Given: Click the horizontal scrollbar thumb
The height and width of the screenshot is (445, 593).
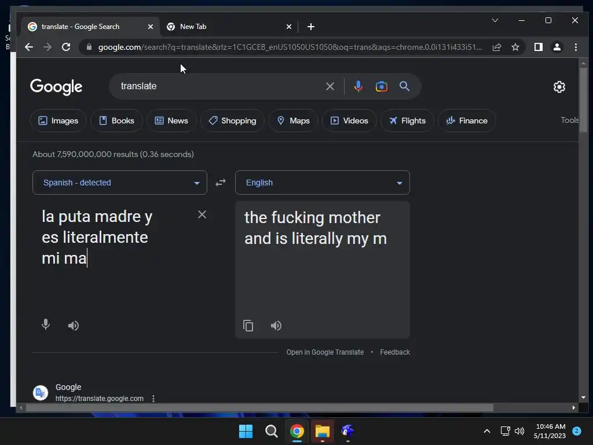Looking at the screenshot, I should click(259, 407).
